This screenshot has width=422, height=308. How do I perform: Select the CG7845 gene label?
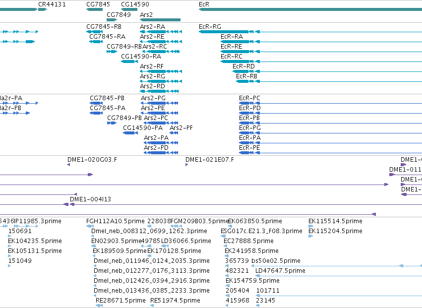(x=98, y=4)
